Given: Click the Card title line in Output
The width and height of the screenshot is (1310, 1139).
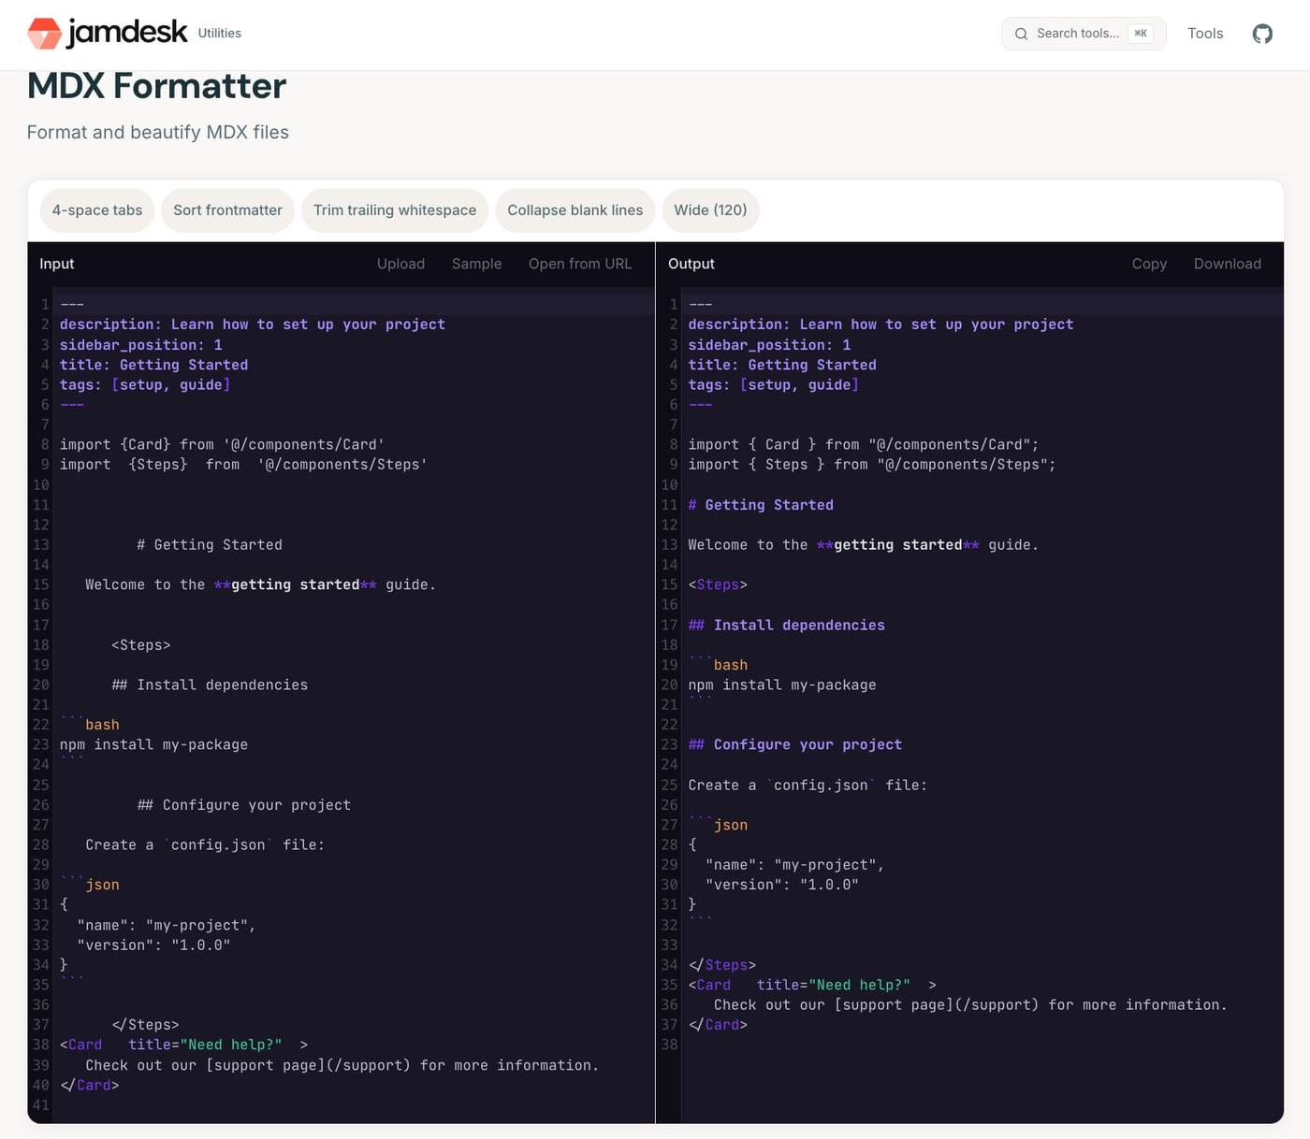Looking at the screenshot, I should [812, 985].
